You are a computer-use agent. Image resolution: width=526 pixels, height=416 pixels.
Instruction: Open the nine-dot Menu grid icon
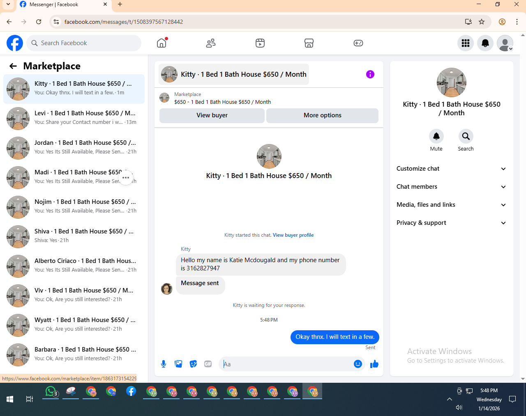(466, 43)
